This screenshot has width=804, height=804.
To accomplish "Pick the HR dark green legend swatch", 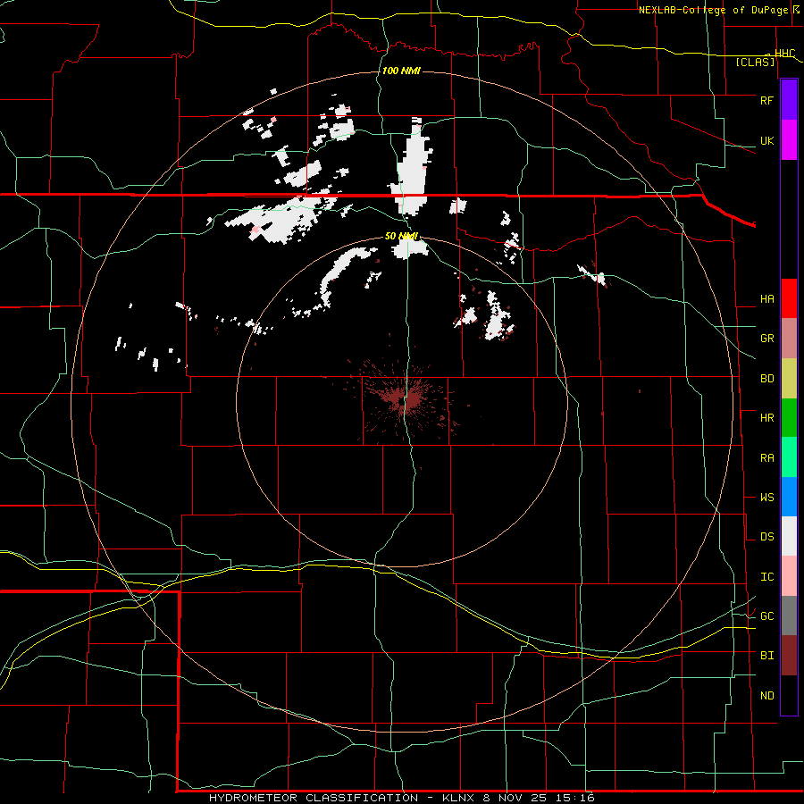I will pyautogui.click(x=789, y=417).
